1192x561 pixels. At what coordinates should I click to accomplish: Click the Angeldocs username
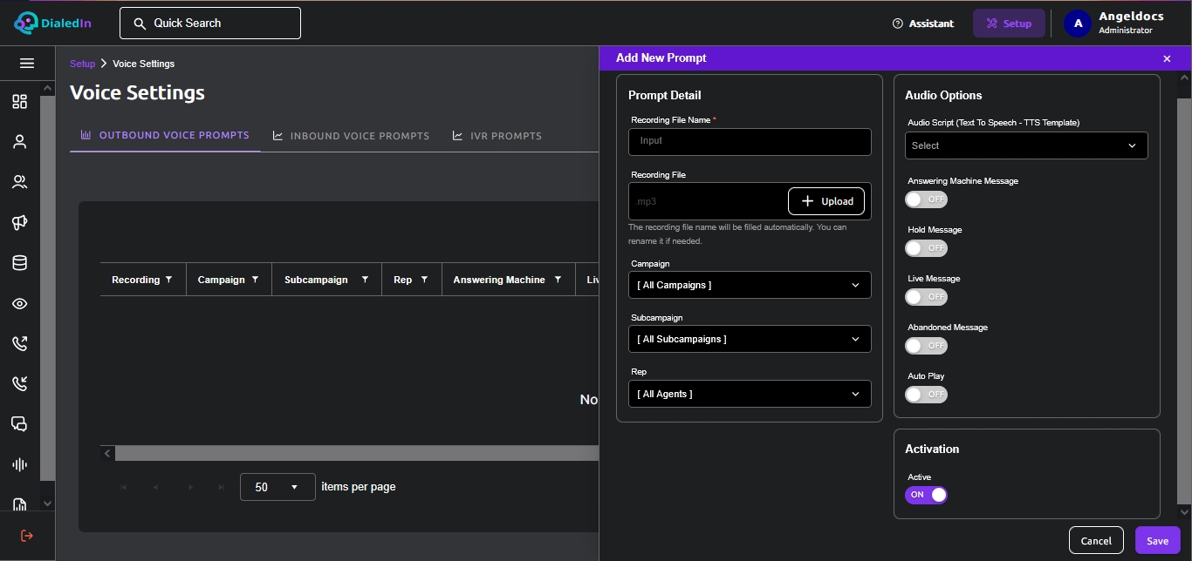(x=1131, y=17)
